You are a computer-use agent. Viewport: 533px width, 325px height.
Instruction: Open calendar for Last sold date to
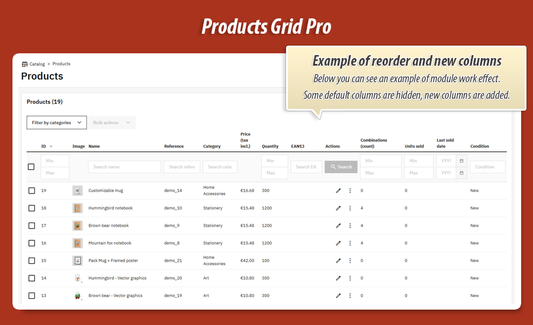(x=461, y=173)
